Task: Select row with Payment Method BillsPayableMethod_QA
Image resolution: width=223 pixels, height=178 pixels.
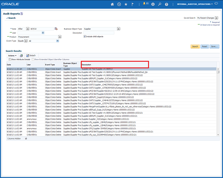Action: point(111,72)
